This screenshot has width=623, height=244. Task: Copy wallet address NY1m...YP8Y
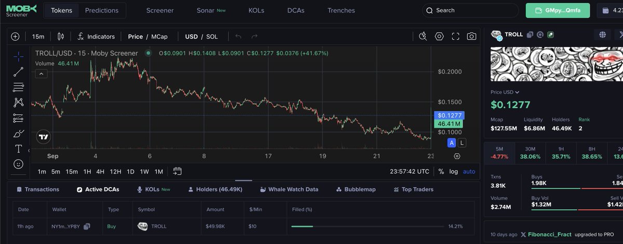click(87, 226)
